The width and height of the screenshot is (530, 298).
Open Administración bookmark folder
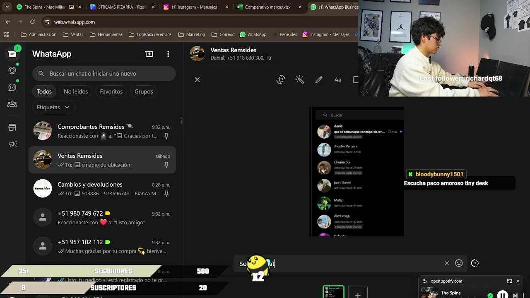(x=39, y=34)
